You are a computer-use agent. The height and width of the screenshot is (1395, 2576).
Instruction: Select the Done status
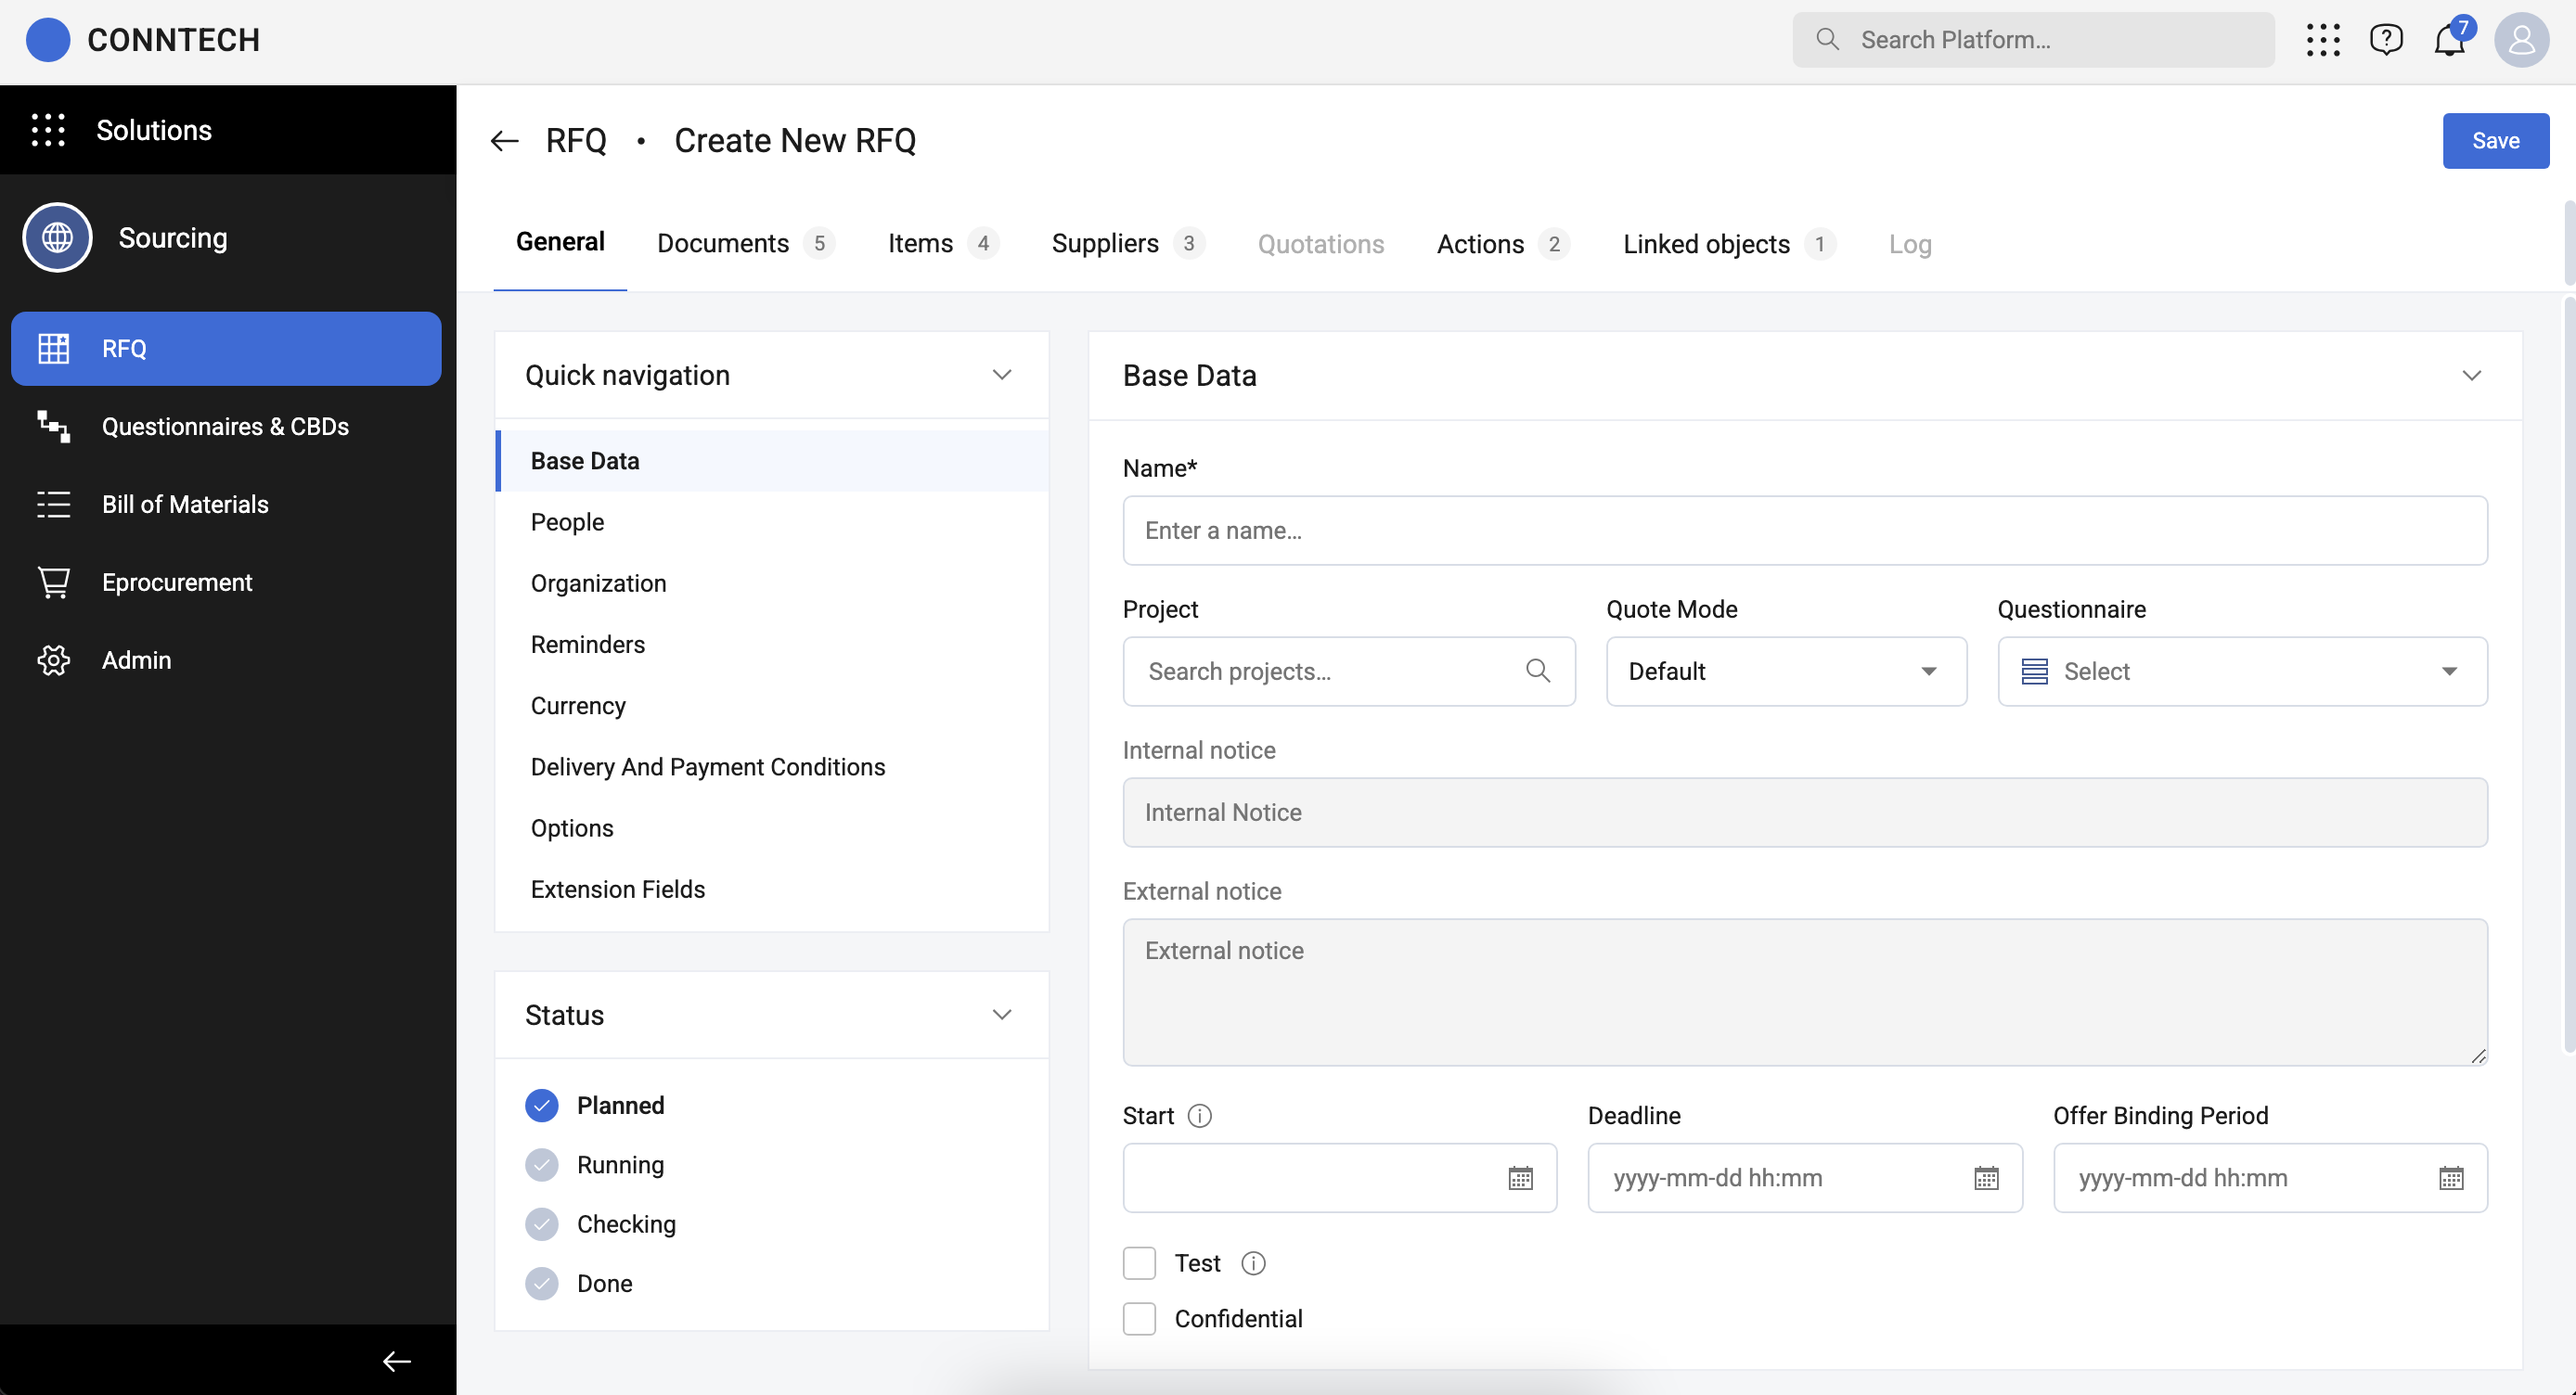[578, 1284]
